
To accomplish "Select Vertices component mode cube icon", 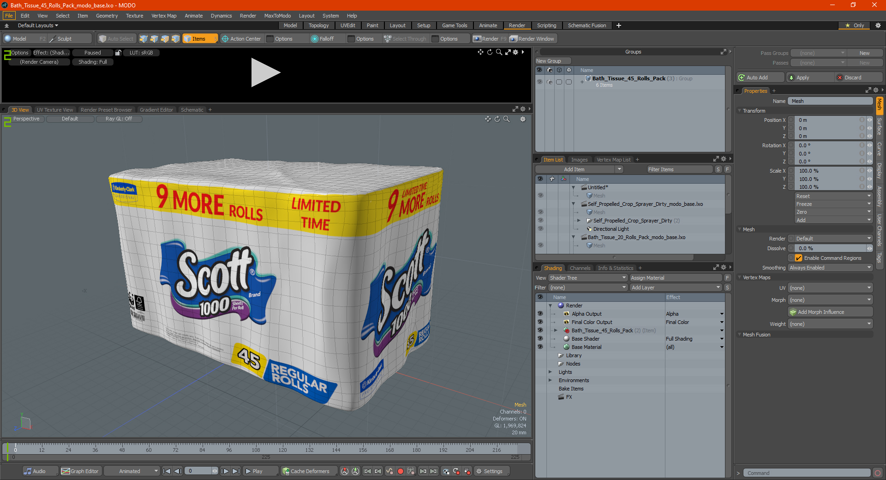I will click(x=144, y=39).
